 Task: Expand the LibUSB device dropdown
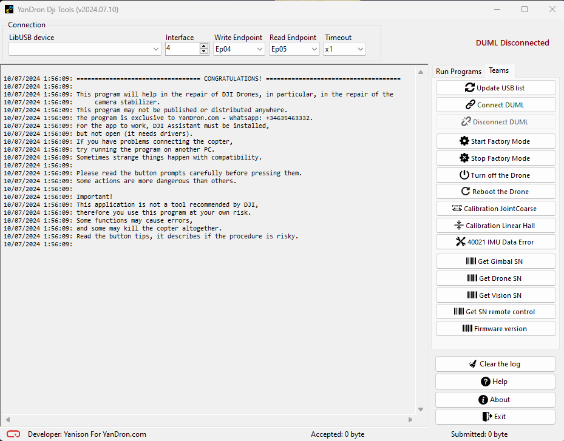coord(156,49)
